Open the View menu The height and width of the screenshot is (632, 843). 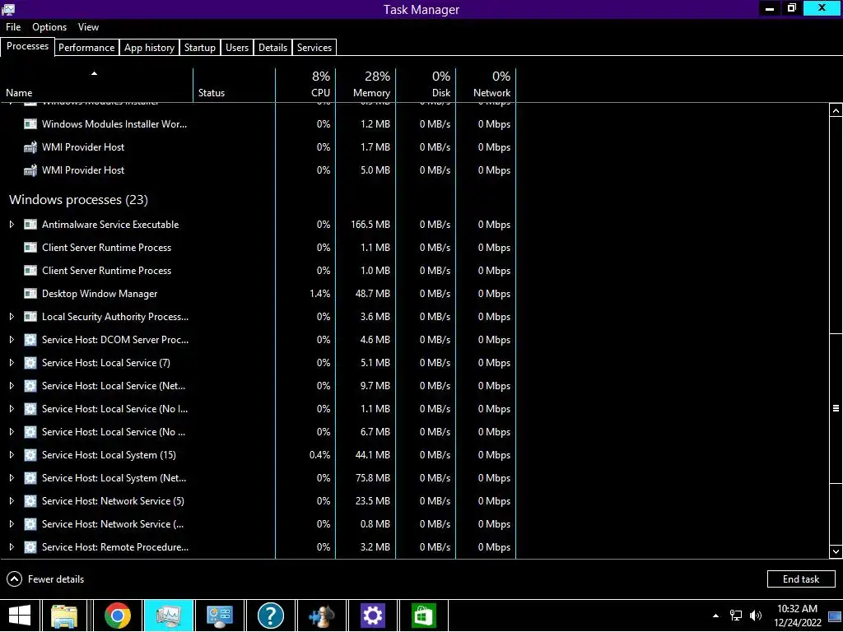click(88, 27)
